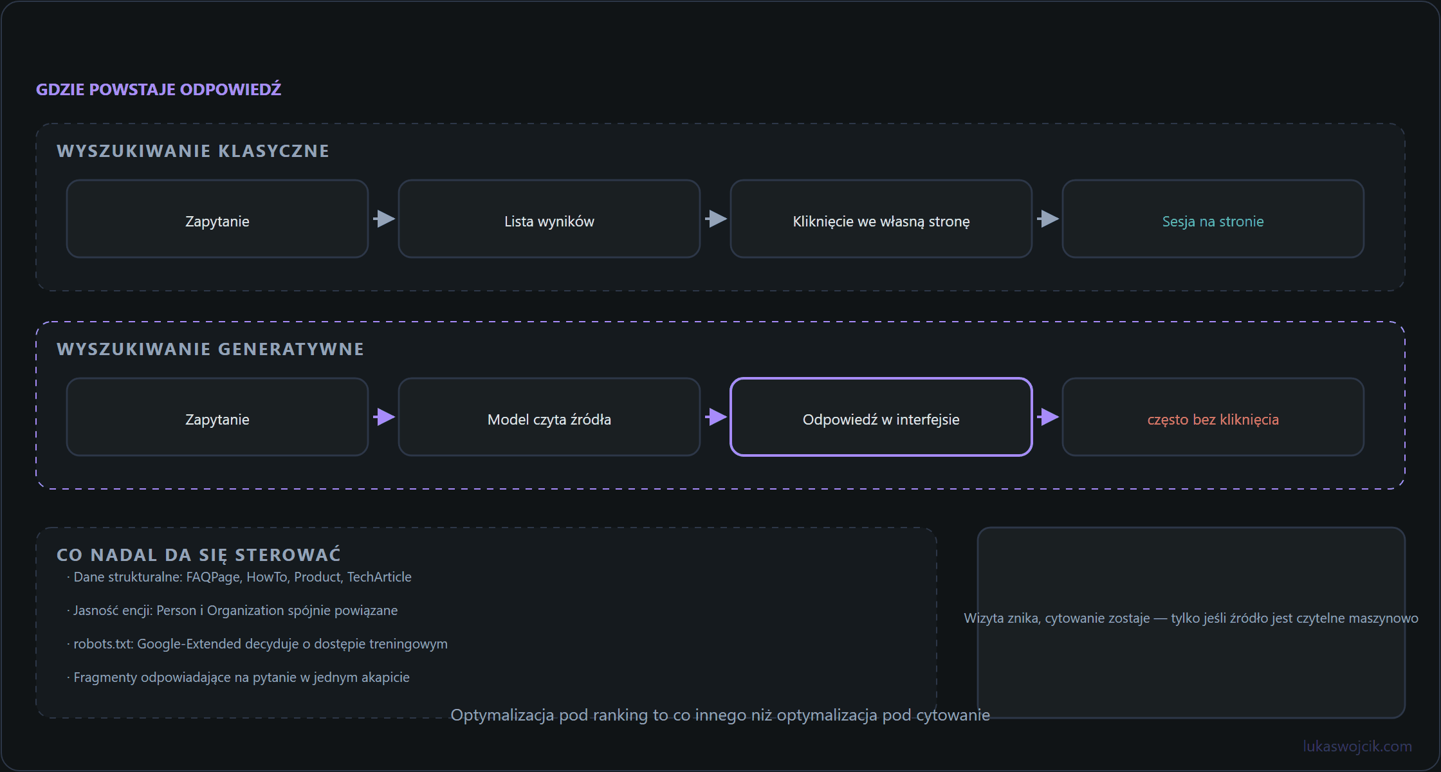Select the często bez kliknięcia box
The image size is (1441, 772).
(1213, 417)
